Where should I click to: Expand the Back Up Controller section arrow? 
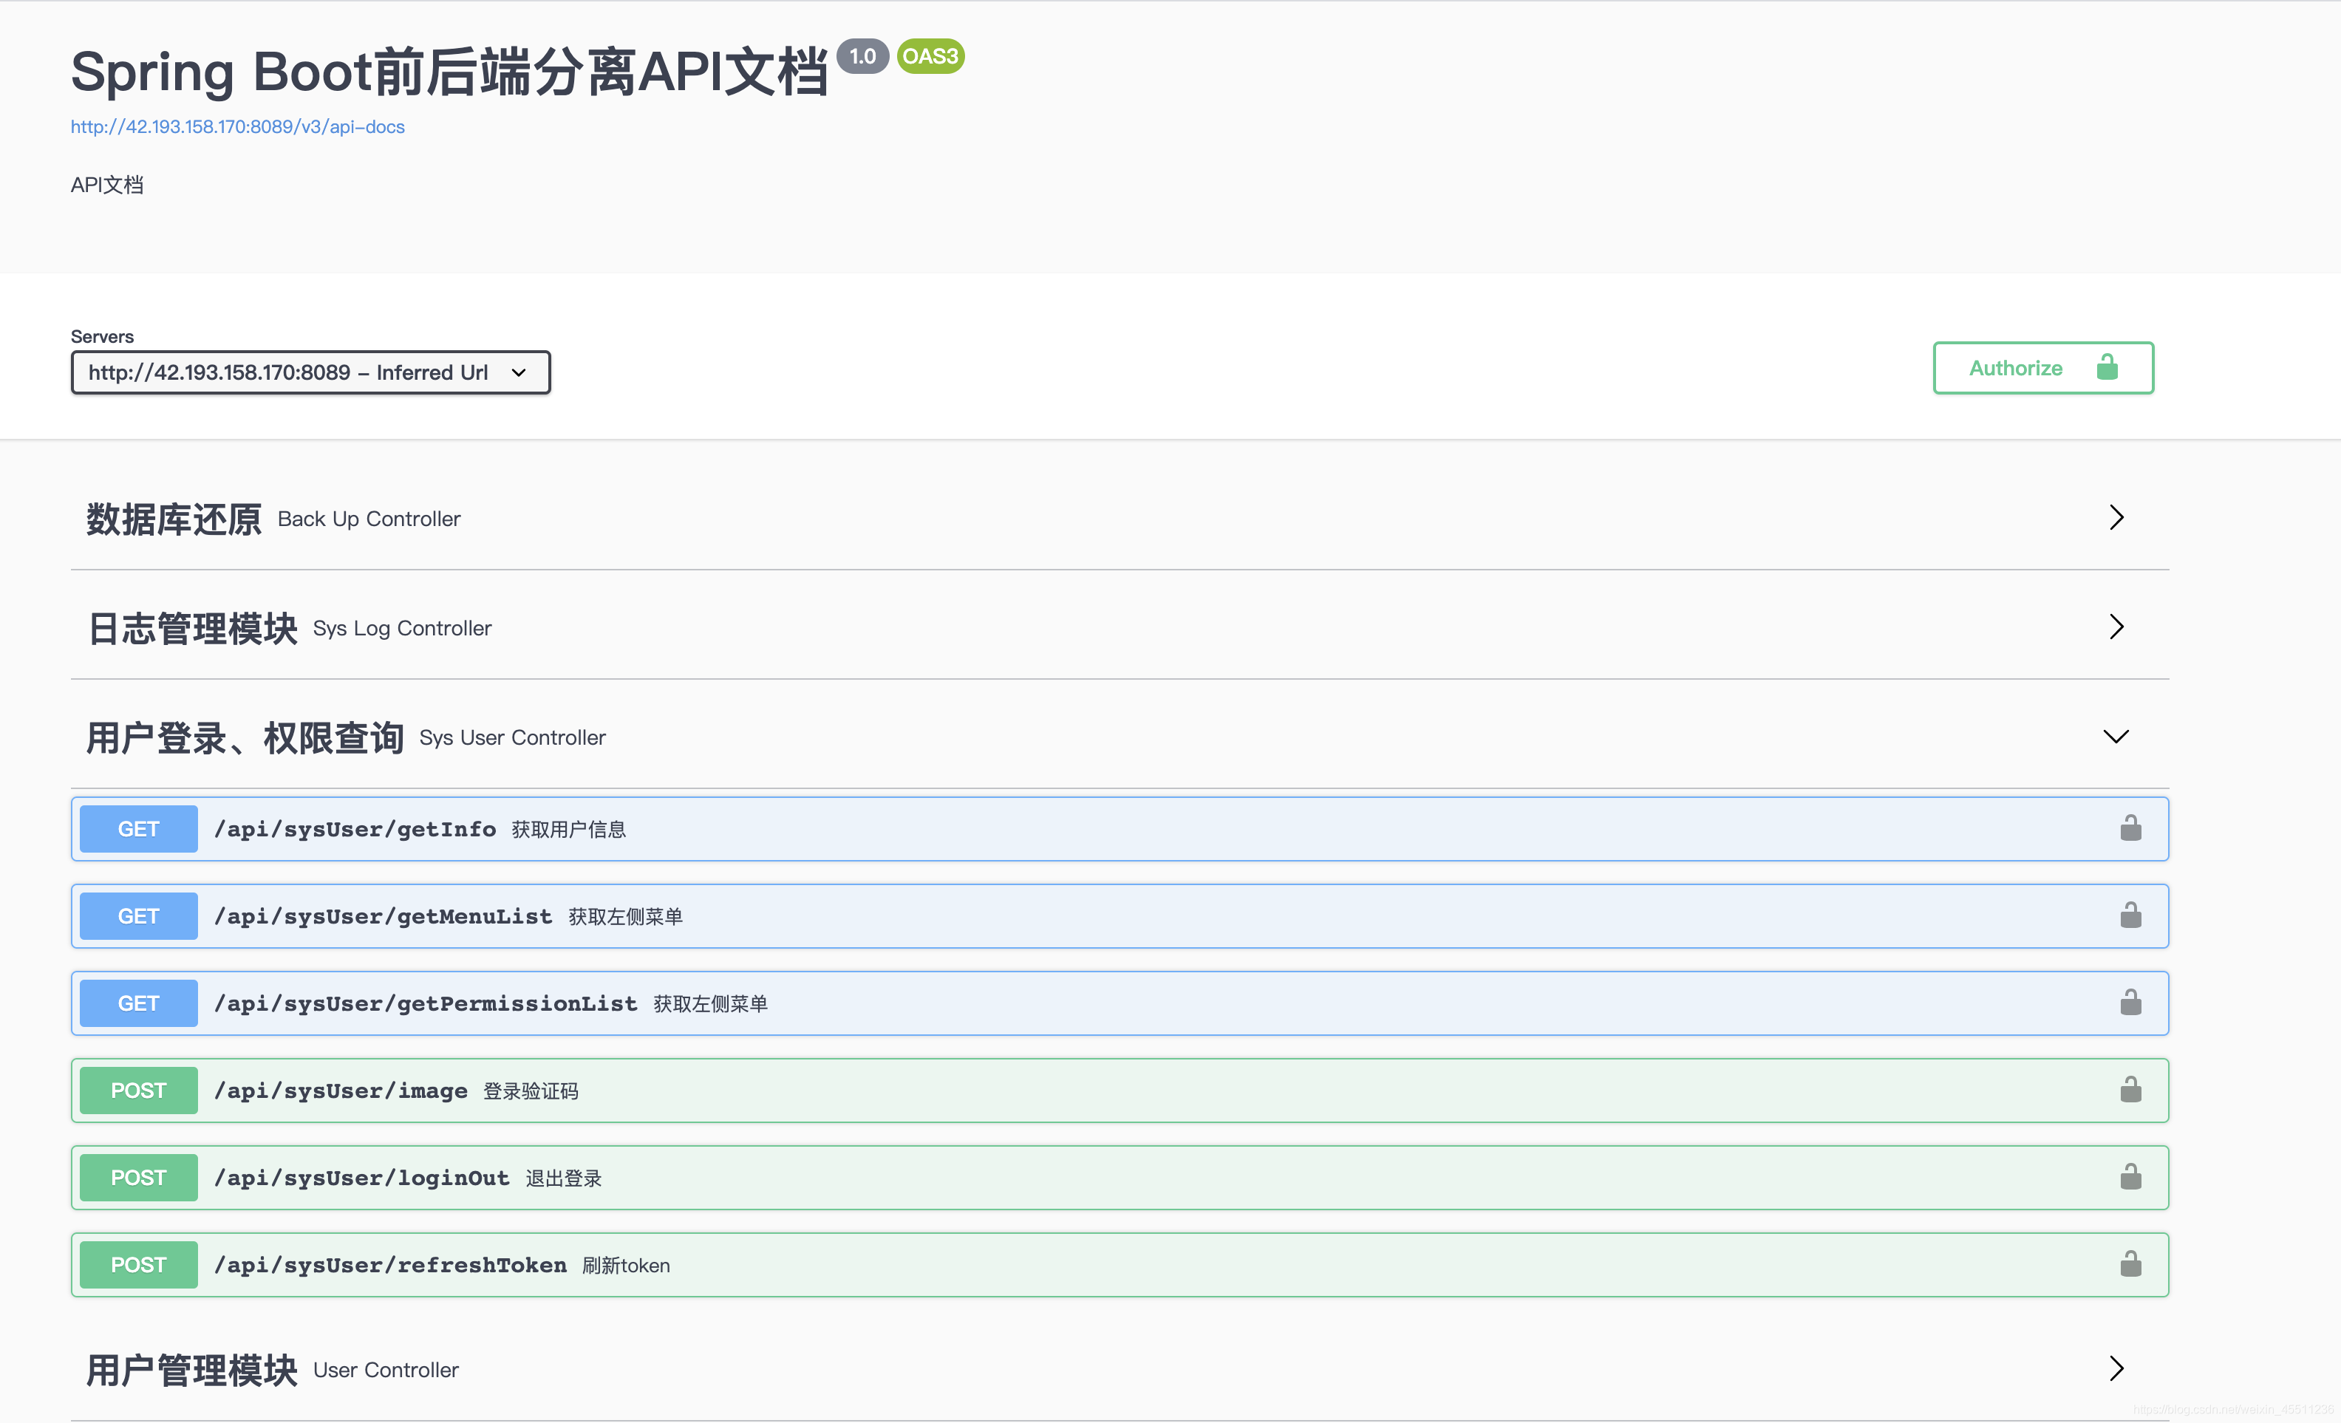tap(2116, 518)
